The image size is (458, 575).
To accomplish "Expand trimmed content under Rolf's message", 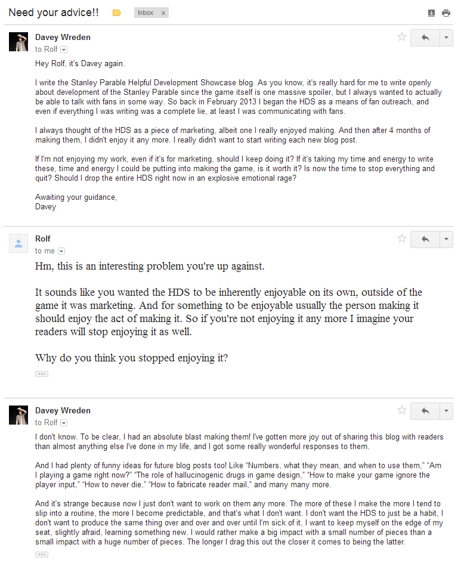I will tap(42, 374).
